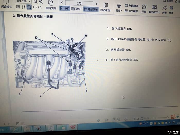
Task: Open WeChat in taskbar
Action: coord(62,128)
